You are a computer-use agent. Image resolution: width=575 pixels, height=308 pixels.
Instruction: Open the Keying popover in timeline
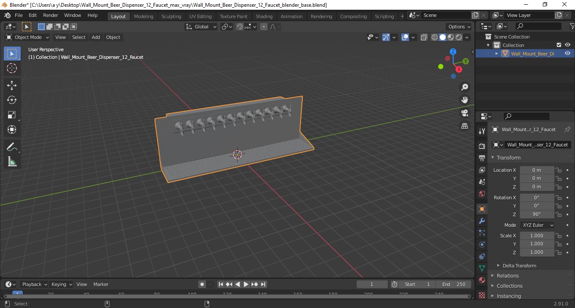point(61,284)
